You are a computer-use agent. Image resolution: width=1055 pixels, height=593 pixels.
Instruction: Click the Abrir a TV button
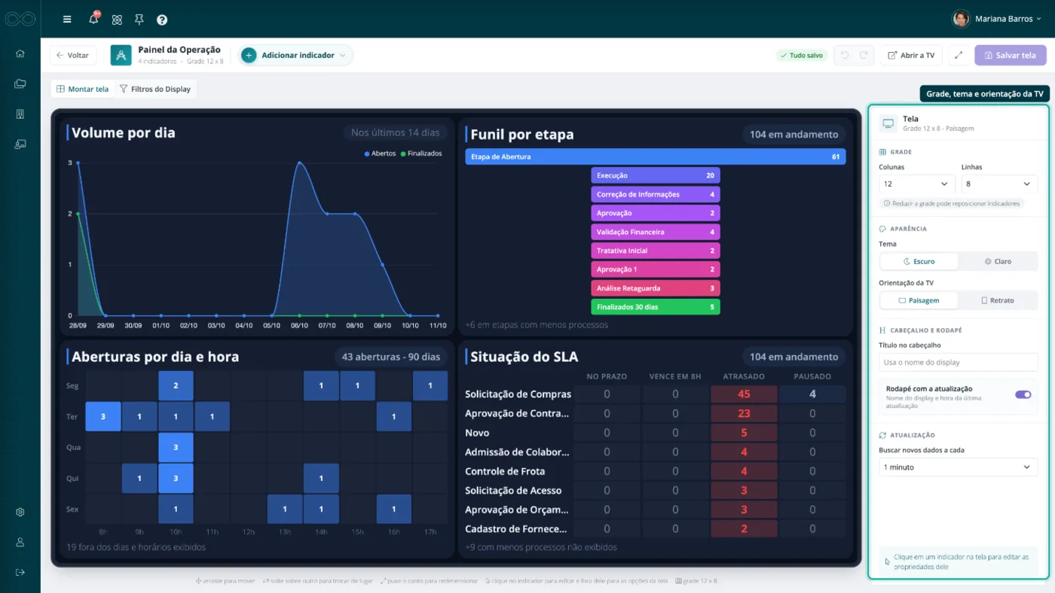coord(911,55)
